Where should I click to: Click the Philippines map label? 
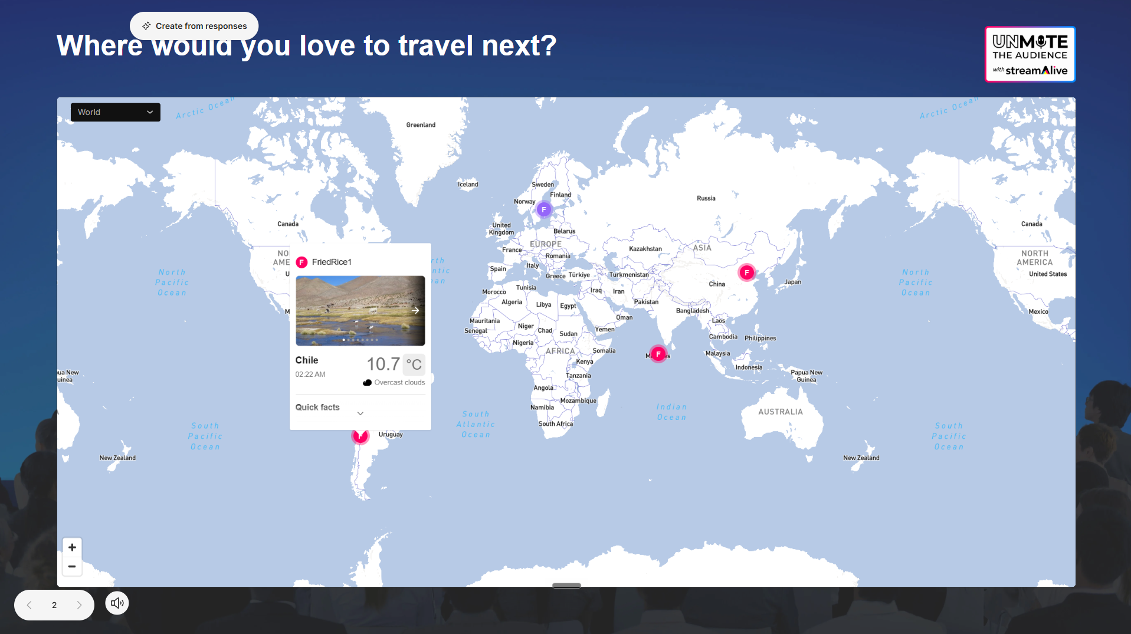click(760, 339)
